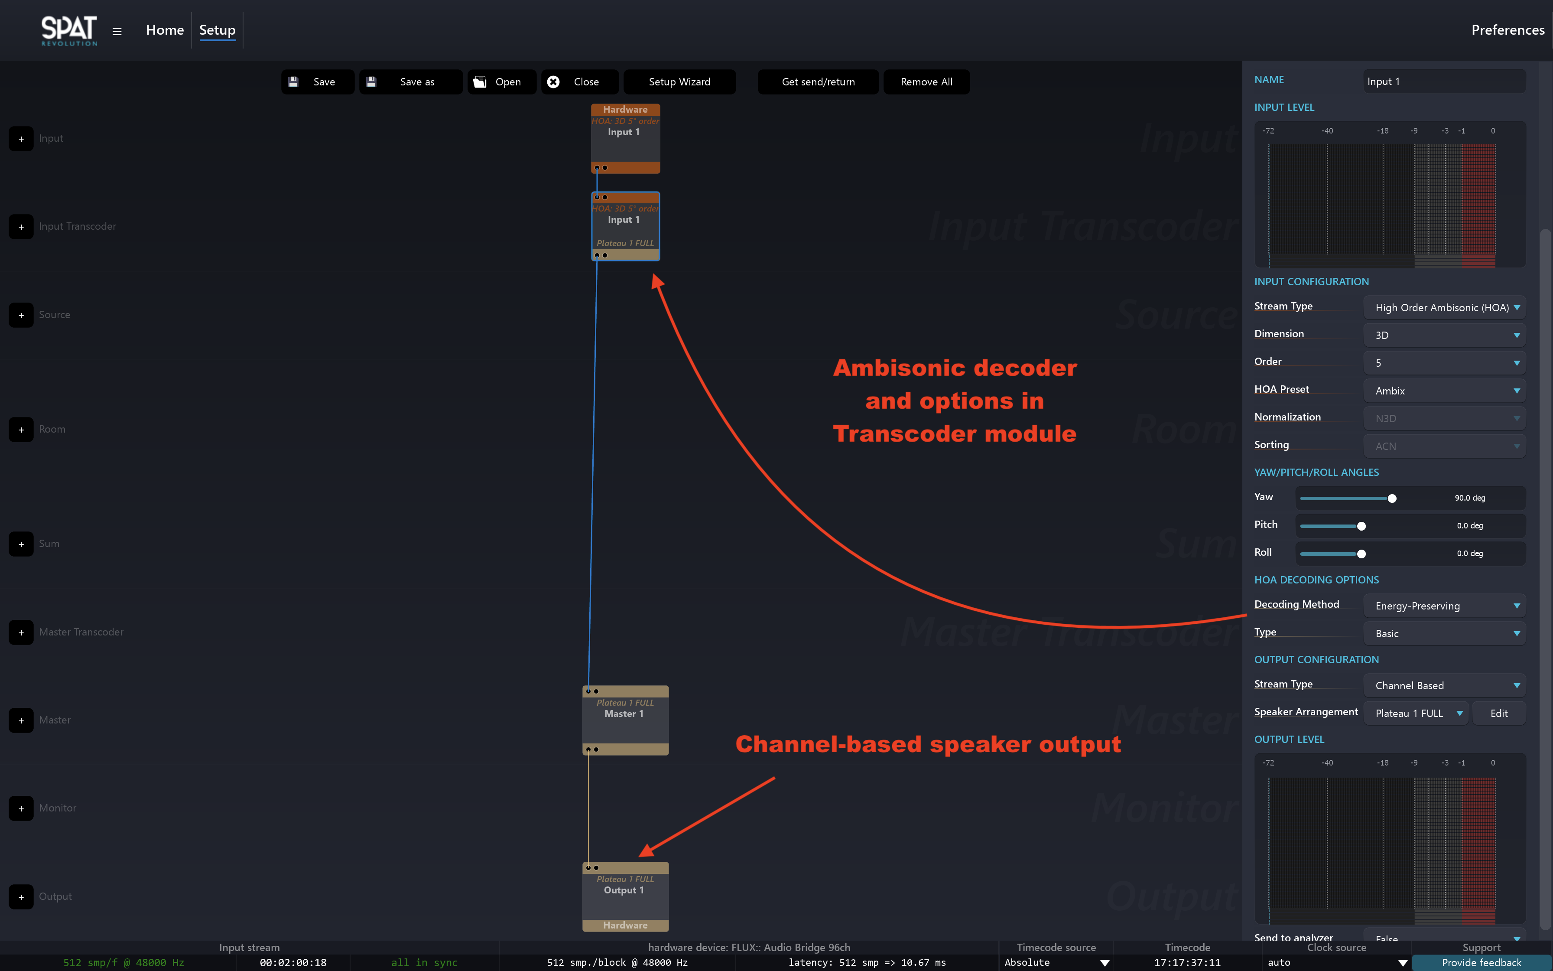This screenshot has width=1553, height=971.
Task: Select the Input 1 transcoder block
Action: (625, 226)
